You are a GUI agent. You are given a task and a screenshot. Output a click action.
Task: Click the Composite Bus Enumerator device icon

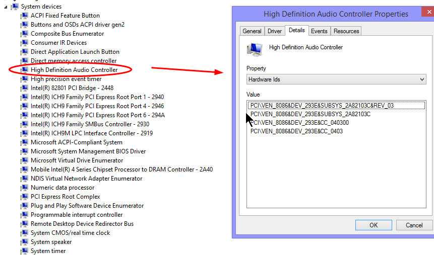coord(24,34)
